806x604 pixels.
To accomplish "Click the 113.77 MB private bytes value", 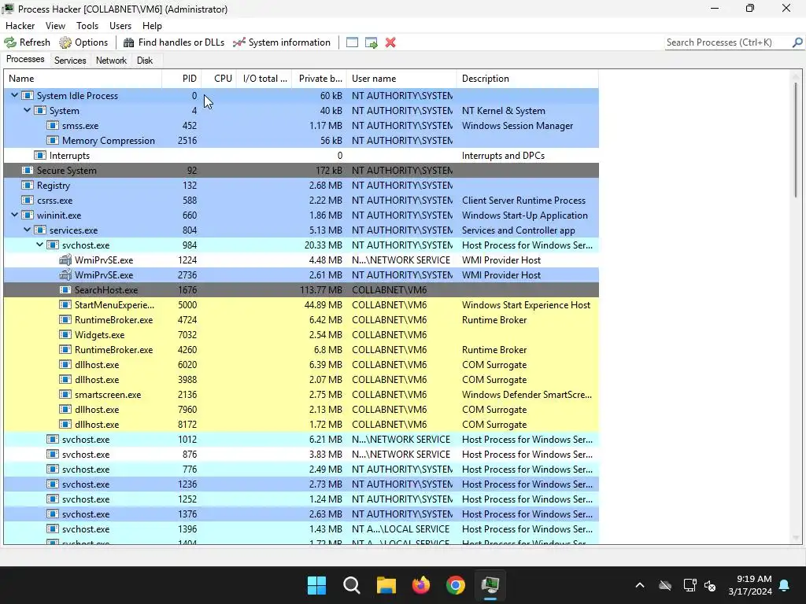I will point(321,289).
